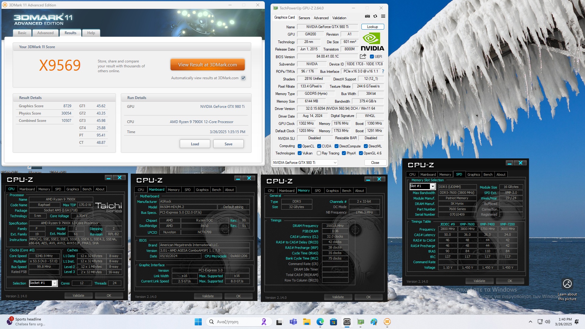Click the Learn about this picture icon
Image resolution: width=585 pixels, height=329 pixels.
[567, 284]
